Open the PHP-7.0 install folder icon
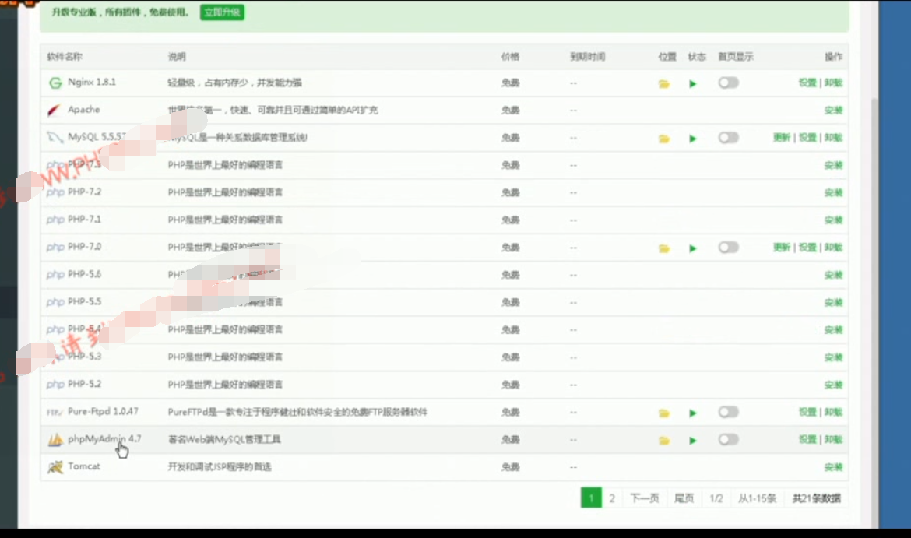This screenshot has height=538, width=911. 664,248
